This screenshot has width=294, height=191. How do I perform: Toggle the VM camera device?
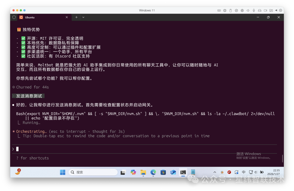click(265, 10)
